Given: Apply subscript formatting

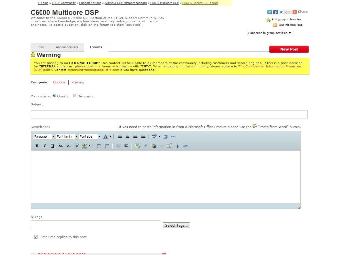Looking at the screenshot, I should pos(69,146).
